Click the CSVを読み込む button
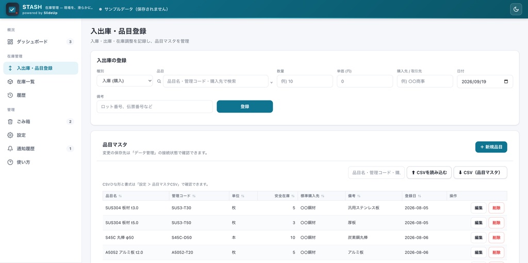This screenshot has width=528, height=263. pos(429,172)
